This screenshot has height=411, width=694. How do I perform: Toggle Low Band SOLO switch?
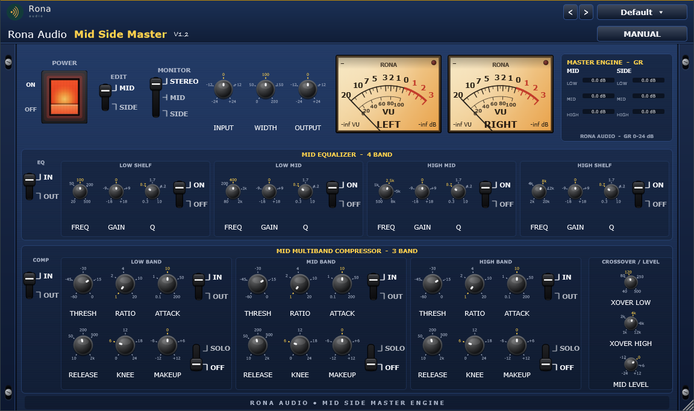pyautogui.click(x=196, y=358)
